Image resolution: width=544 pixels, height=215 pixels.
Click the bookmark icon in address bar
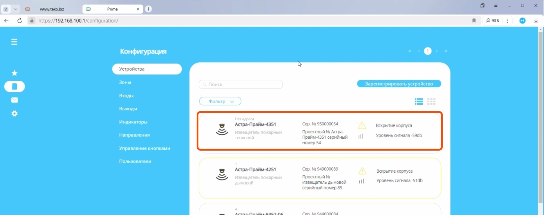click(474, 21)
